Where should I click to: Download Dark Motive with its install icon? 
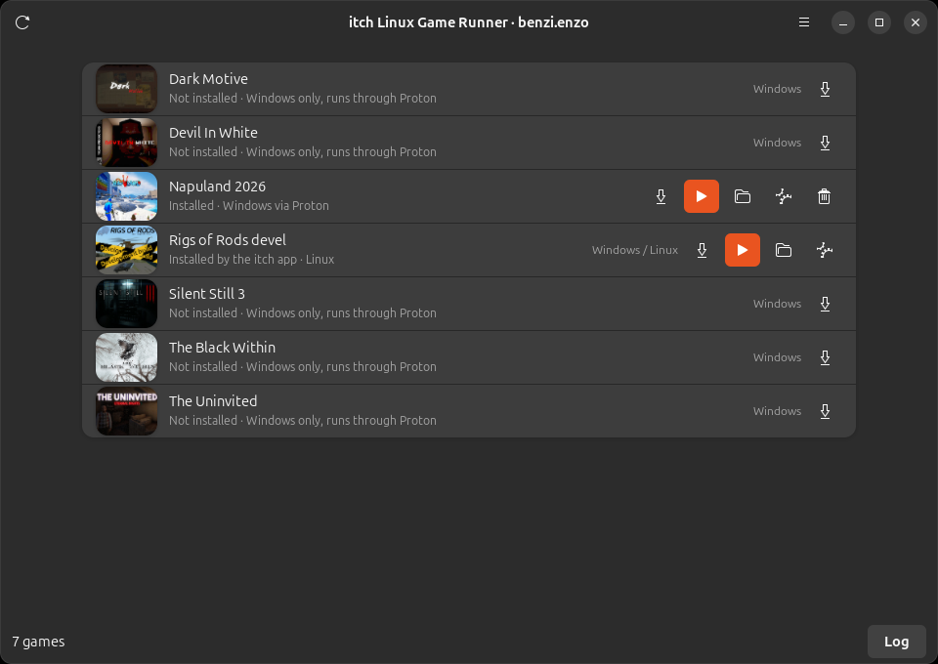coord(825,89)
